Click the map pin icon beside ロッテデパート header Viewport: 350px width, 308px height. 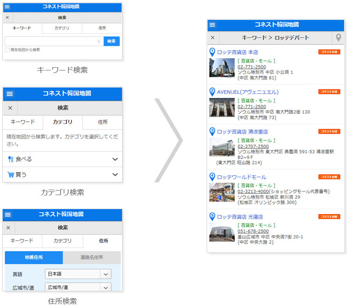(338, 37)
